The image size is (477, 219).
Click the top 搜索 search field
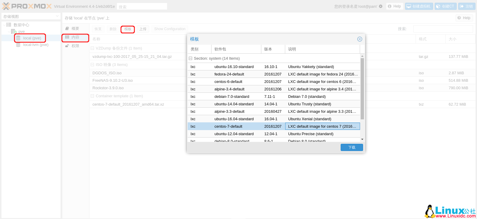pos(142,6)
